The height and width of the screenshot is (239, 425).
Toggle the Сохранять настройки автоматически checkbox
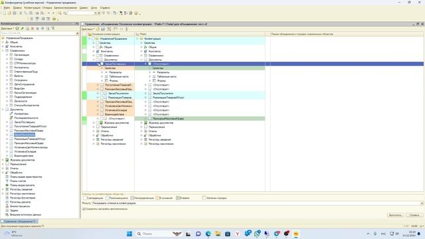tap(84, 209)
